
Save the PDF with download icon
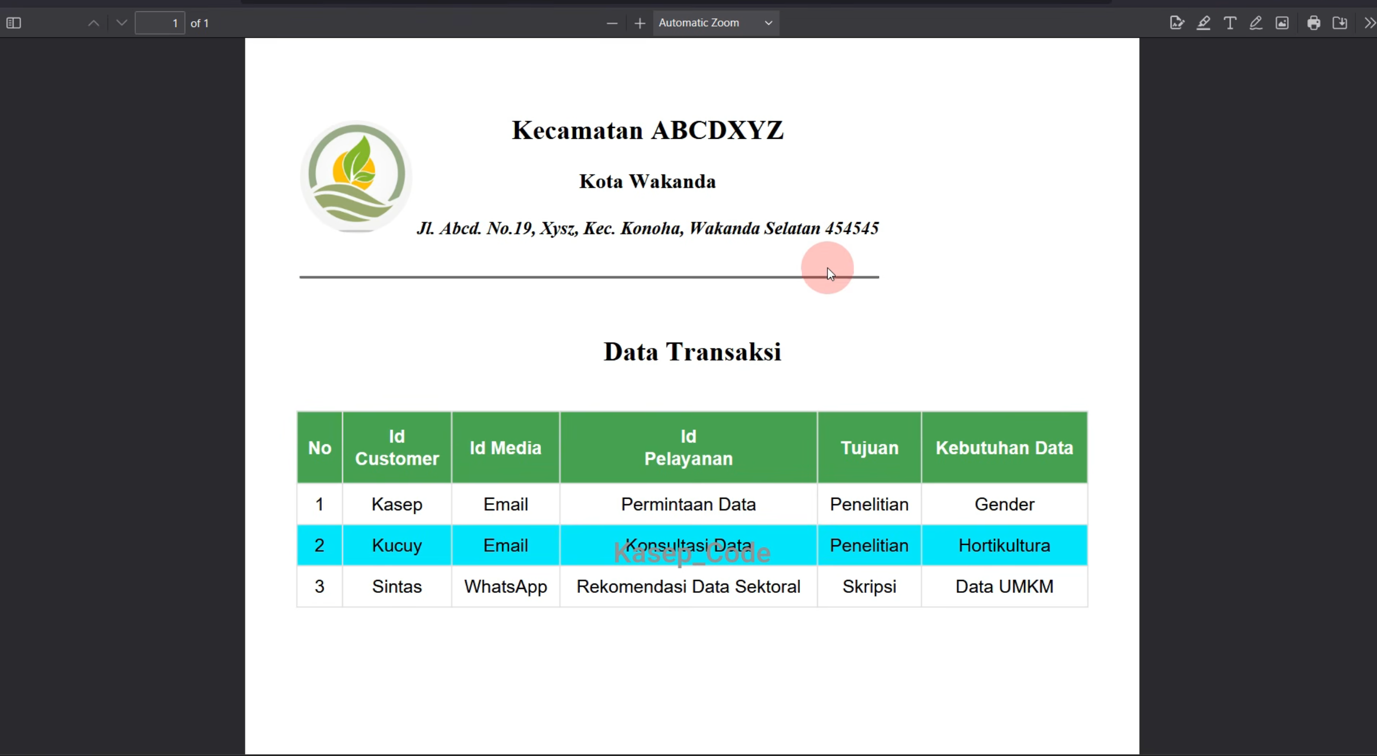click(1340, 23)
